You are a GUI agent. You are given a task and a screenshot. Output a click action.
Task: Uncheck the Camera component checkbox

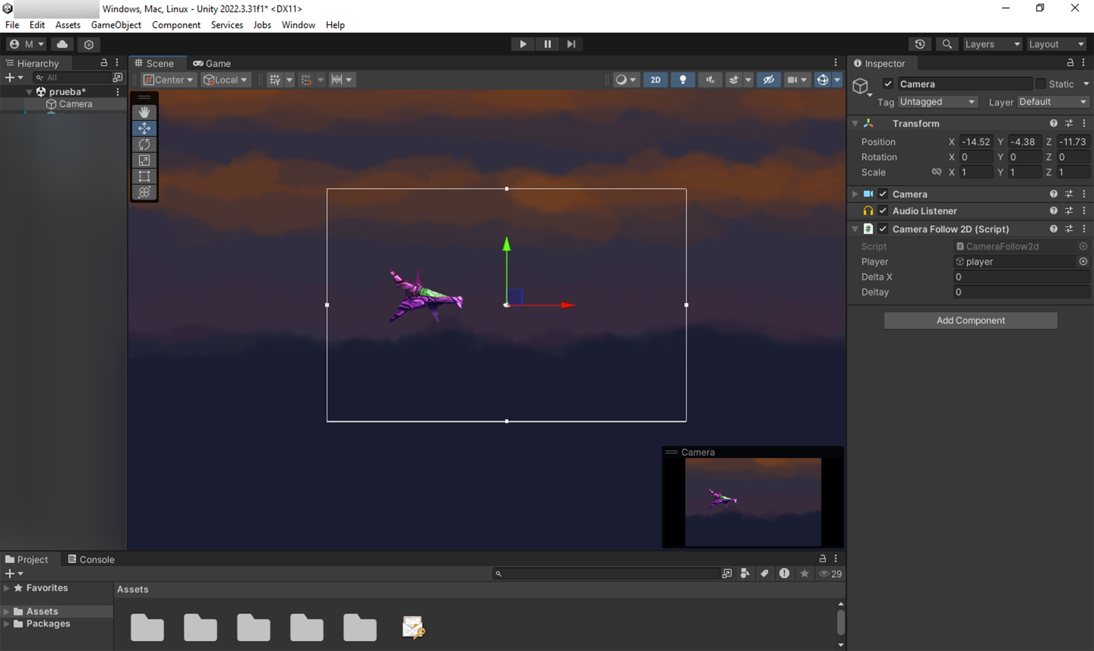(x=883, y=194)
